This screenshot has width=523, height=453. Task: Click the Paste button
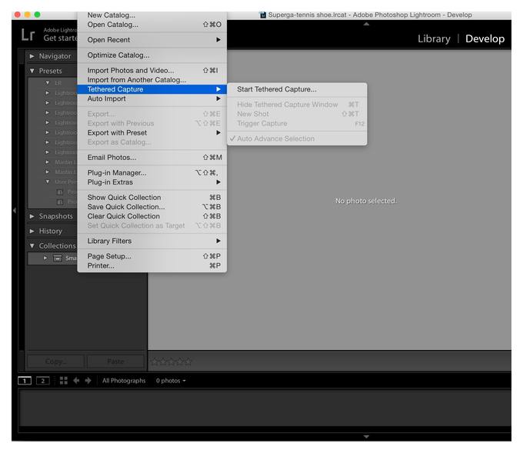click(x=115, y=361)
